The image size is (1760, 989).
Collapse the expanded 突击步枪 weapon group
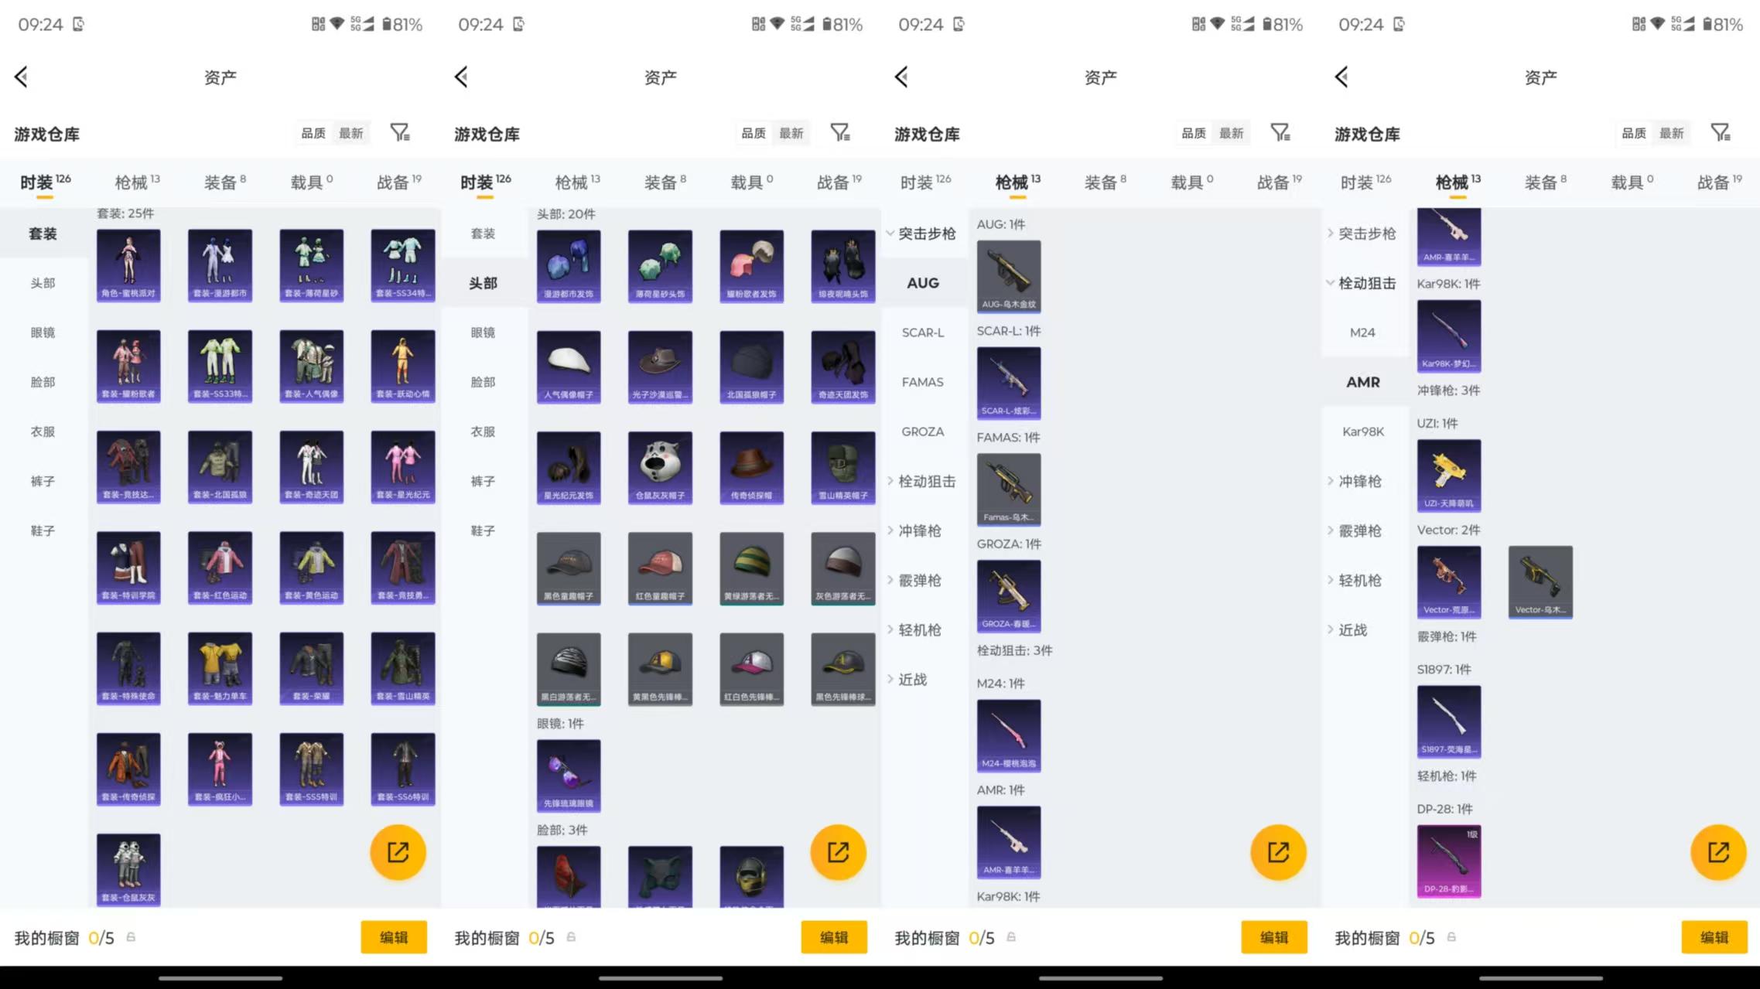(x=924, y=234)
